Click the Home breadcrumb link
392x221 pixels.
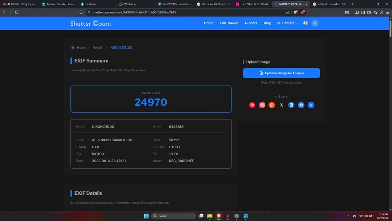click(81, 47)
